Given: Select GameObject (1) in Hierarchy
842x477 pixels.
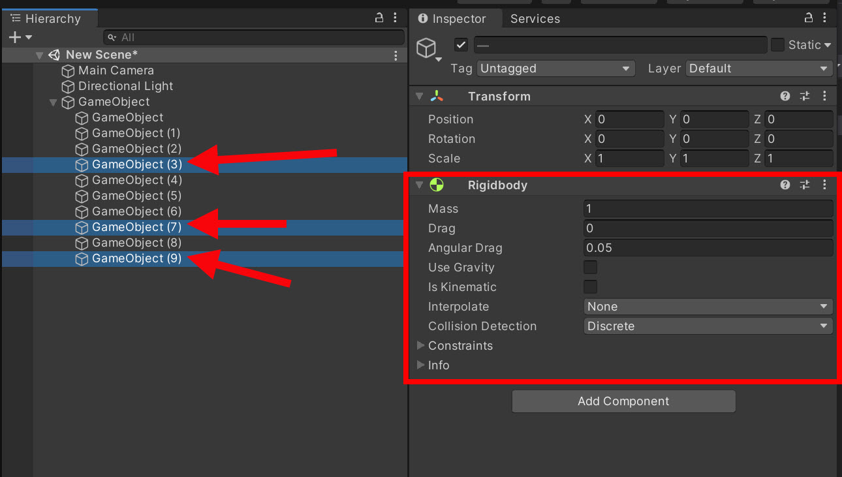Looking at the screenshot, I should 136,133.
